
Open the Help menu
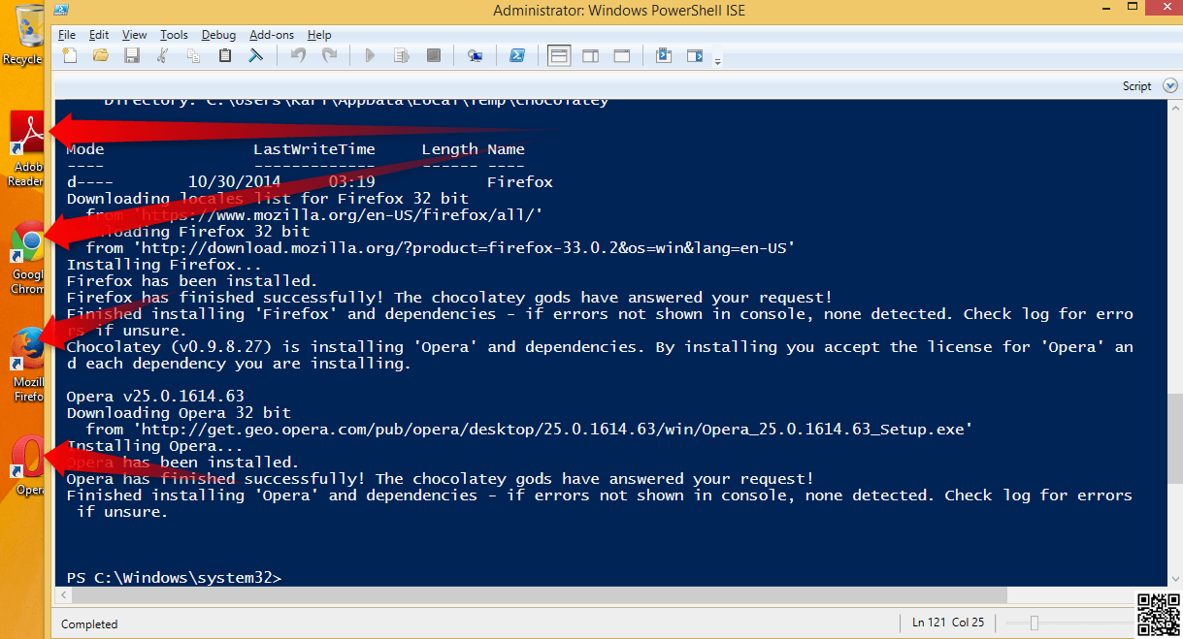coord(318,35)
